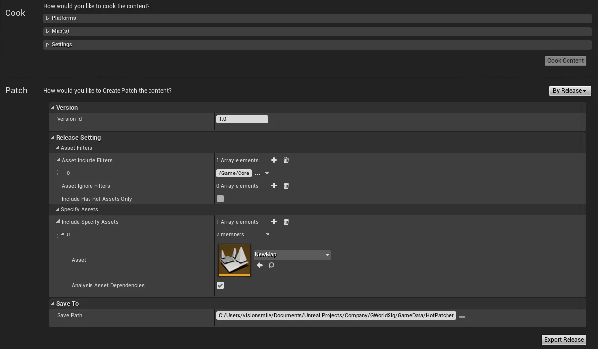
Task: Add element to Include Specify Assets
Action: pyautogui.click(x=274, y=222)
